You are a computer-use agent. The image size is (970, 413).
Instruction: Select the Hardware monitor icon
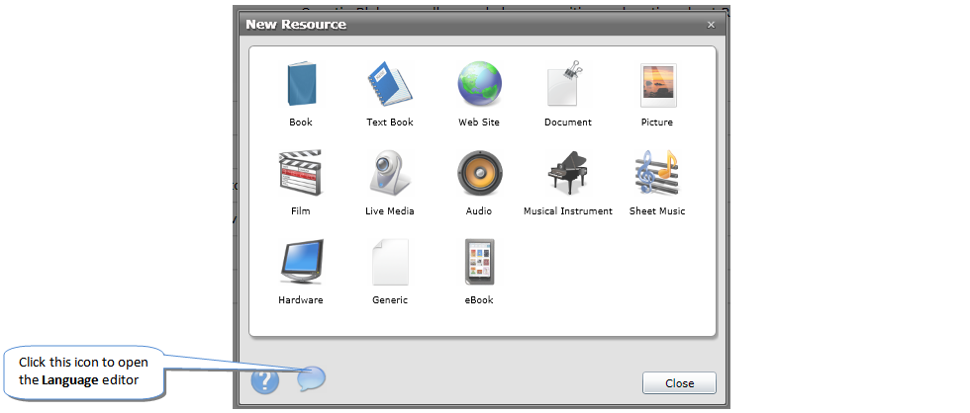pos(300,262)
